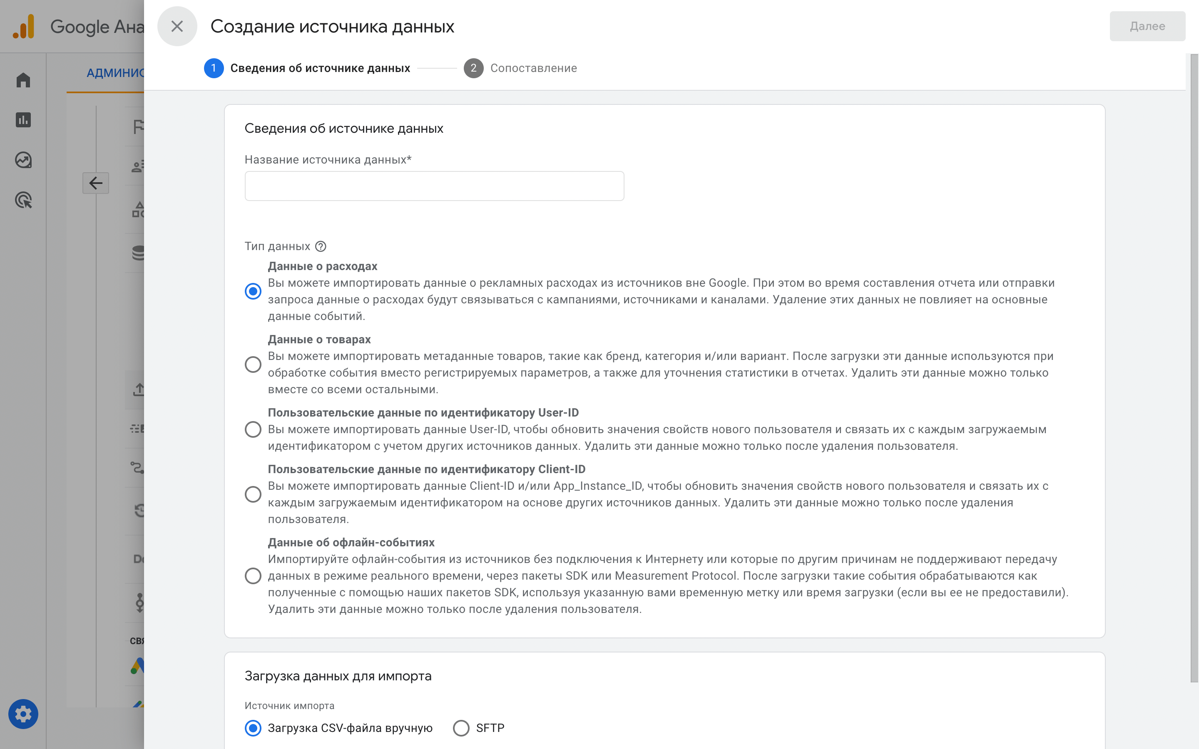The width and height of the screenshot is (1199, 749).
Task: Select the tag/events icon in sidebar
Action: pos(23,199)
